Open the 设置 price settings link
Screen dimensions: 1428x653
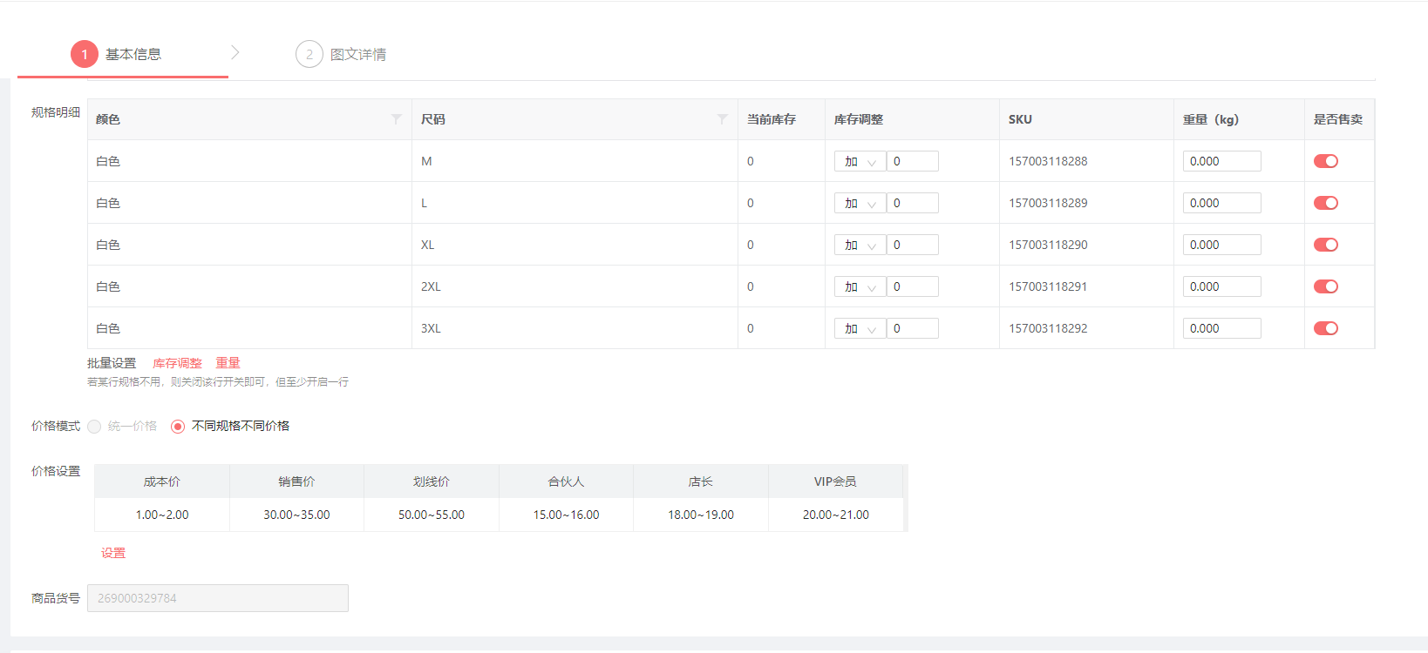113,553
